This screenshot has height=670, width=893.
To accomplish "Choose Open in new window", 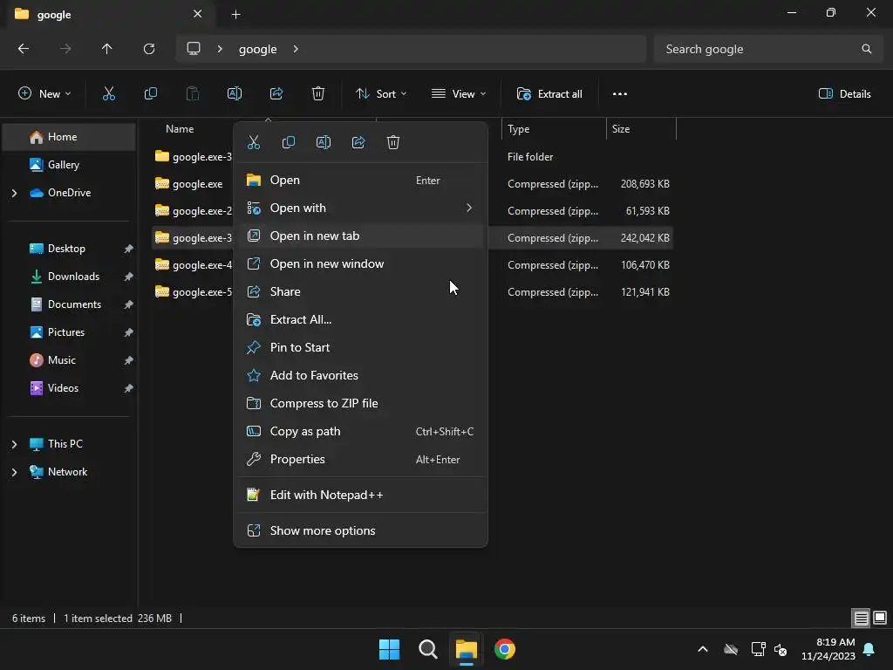I will [x=360, y=263].
